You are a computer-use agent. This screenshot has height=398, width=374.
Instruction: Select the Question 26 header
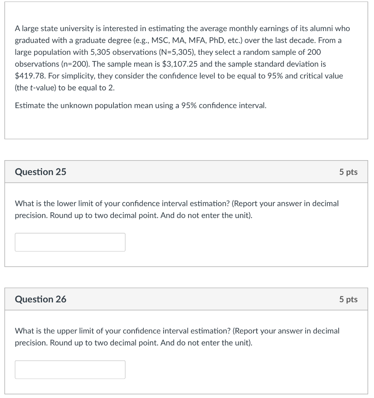point(40,299)
